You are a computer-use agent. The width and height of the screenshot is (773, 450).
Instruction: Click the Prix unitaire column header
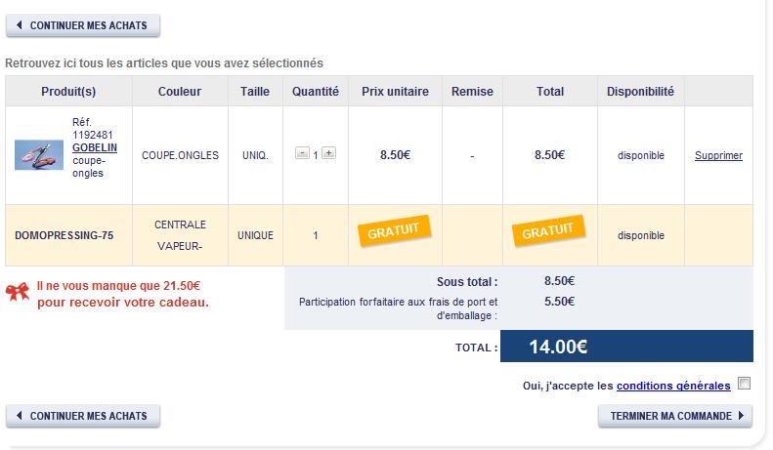tap(395, 92)
